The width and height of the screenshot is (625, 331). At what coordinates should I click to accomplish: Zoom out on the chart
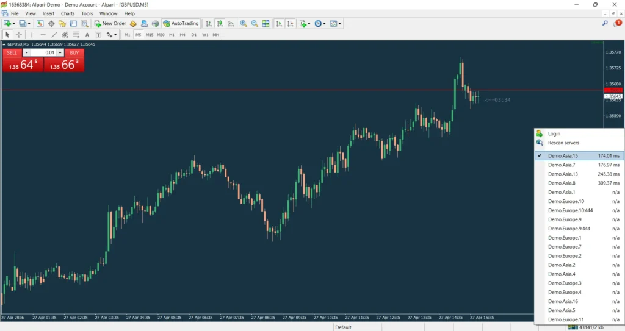tap(255, 24)
